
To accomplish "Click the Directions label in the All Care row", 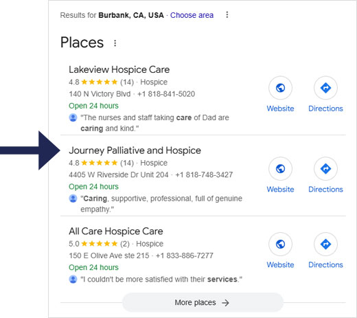I will [325, 265].
